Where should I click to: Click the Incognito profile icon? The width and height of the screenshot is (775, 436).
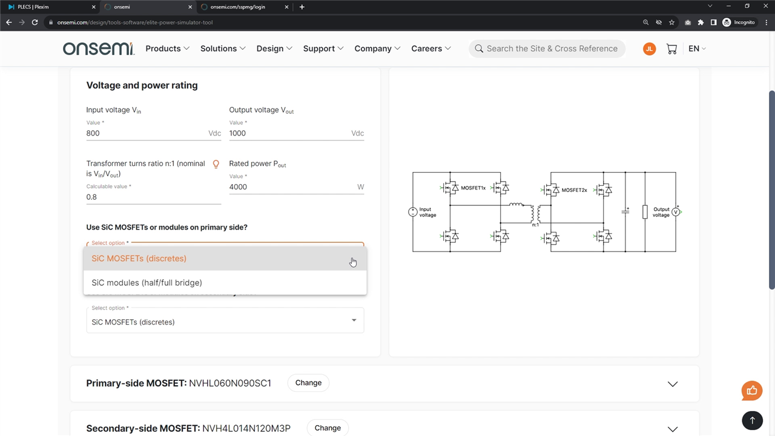pos(739,22)
